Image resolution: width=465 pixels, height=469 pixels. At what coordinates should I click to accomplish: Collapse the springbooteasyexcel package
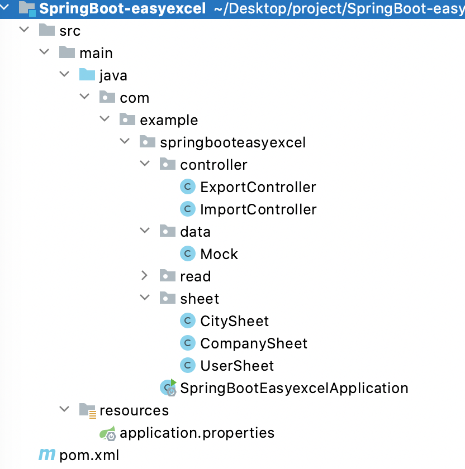point(125,141)
